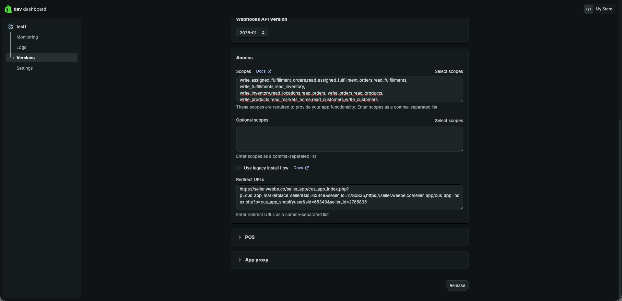622x301 pixels.
Task: Open Monitoring in the sidebar
Action: (27, 37)
